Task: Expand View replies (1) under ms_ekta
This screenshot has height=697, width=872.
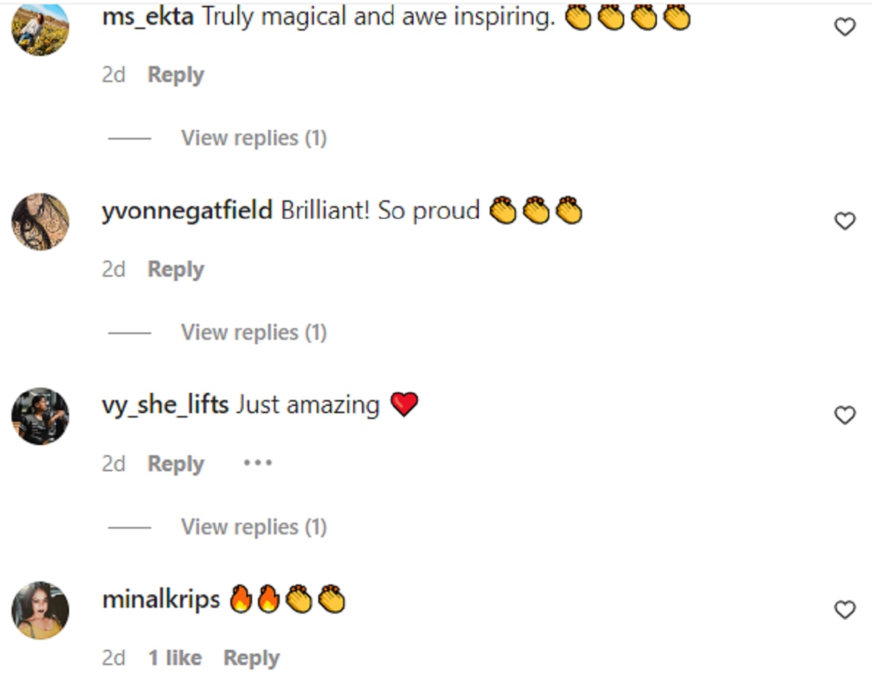Action: click(x=254, y=138)
